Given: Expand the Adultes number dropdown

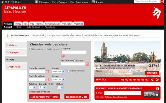Looking at the screenshot, I should (32, 87).
